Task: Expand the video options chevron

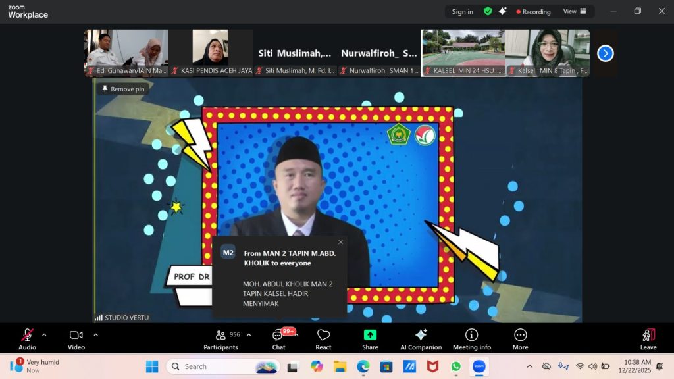Action: [95, 334]
